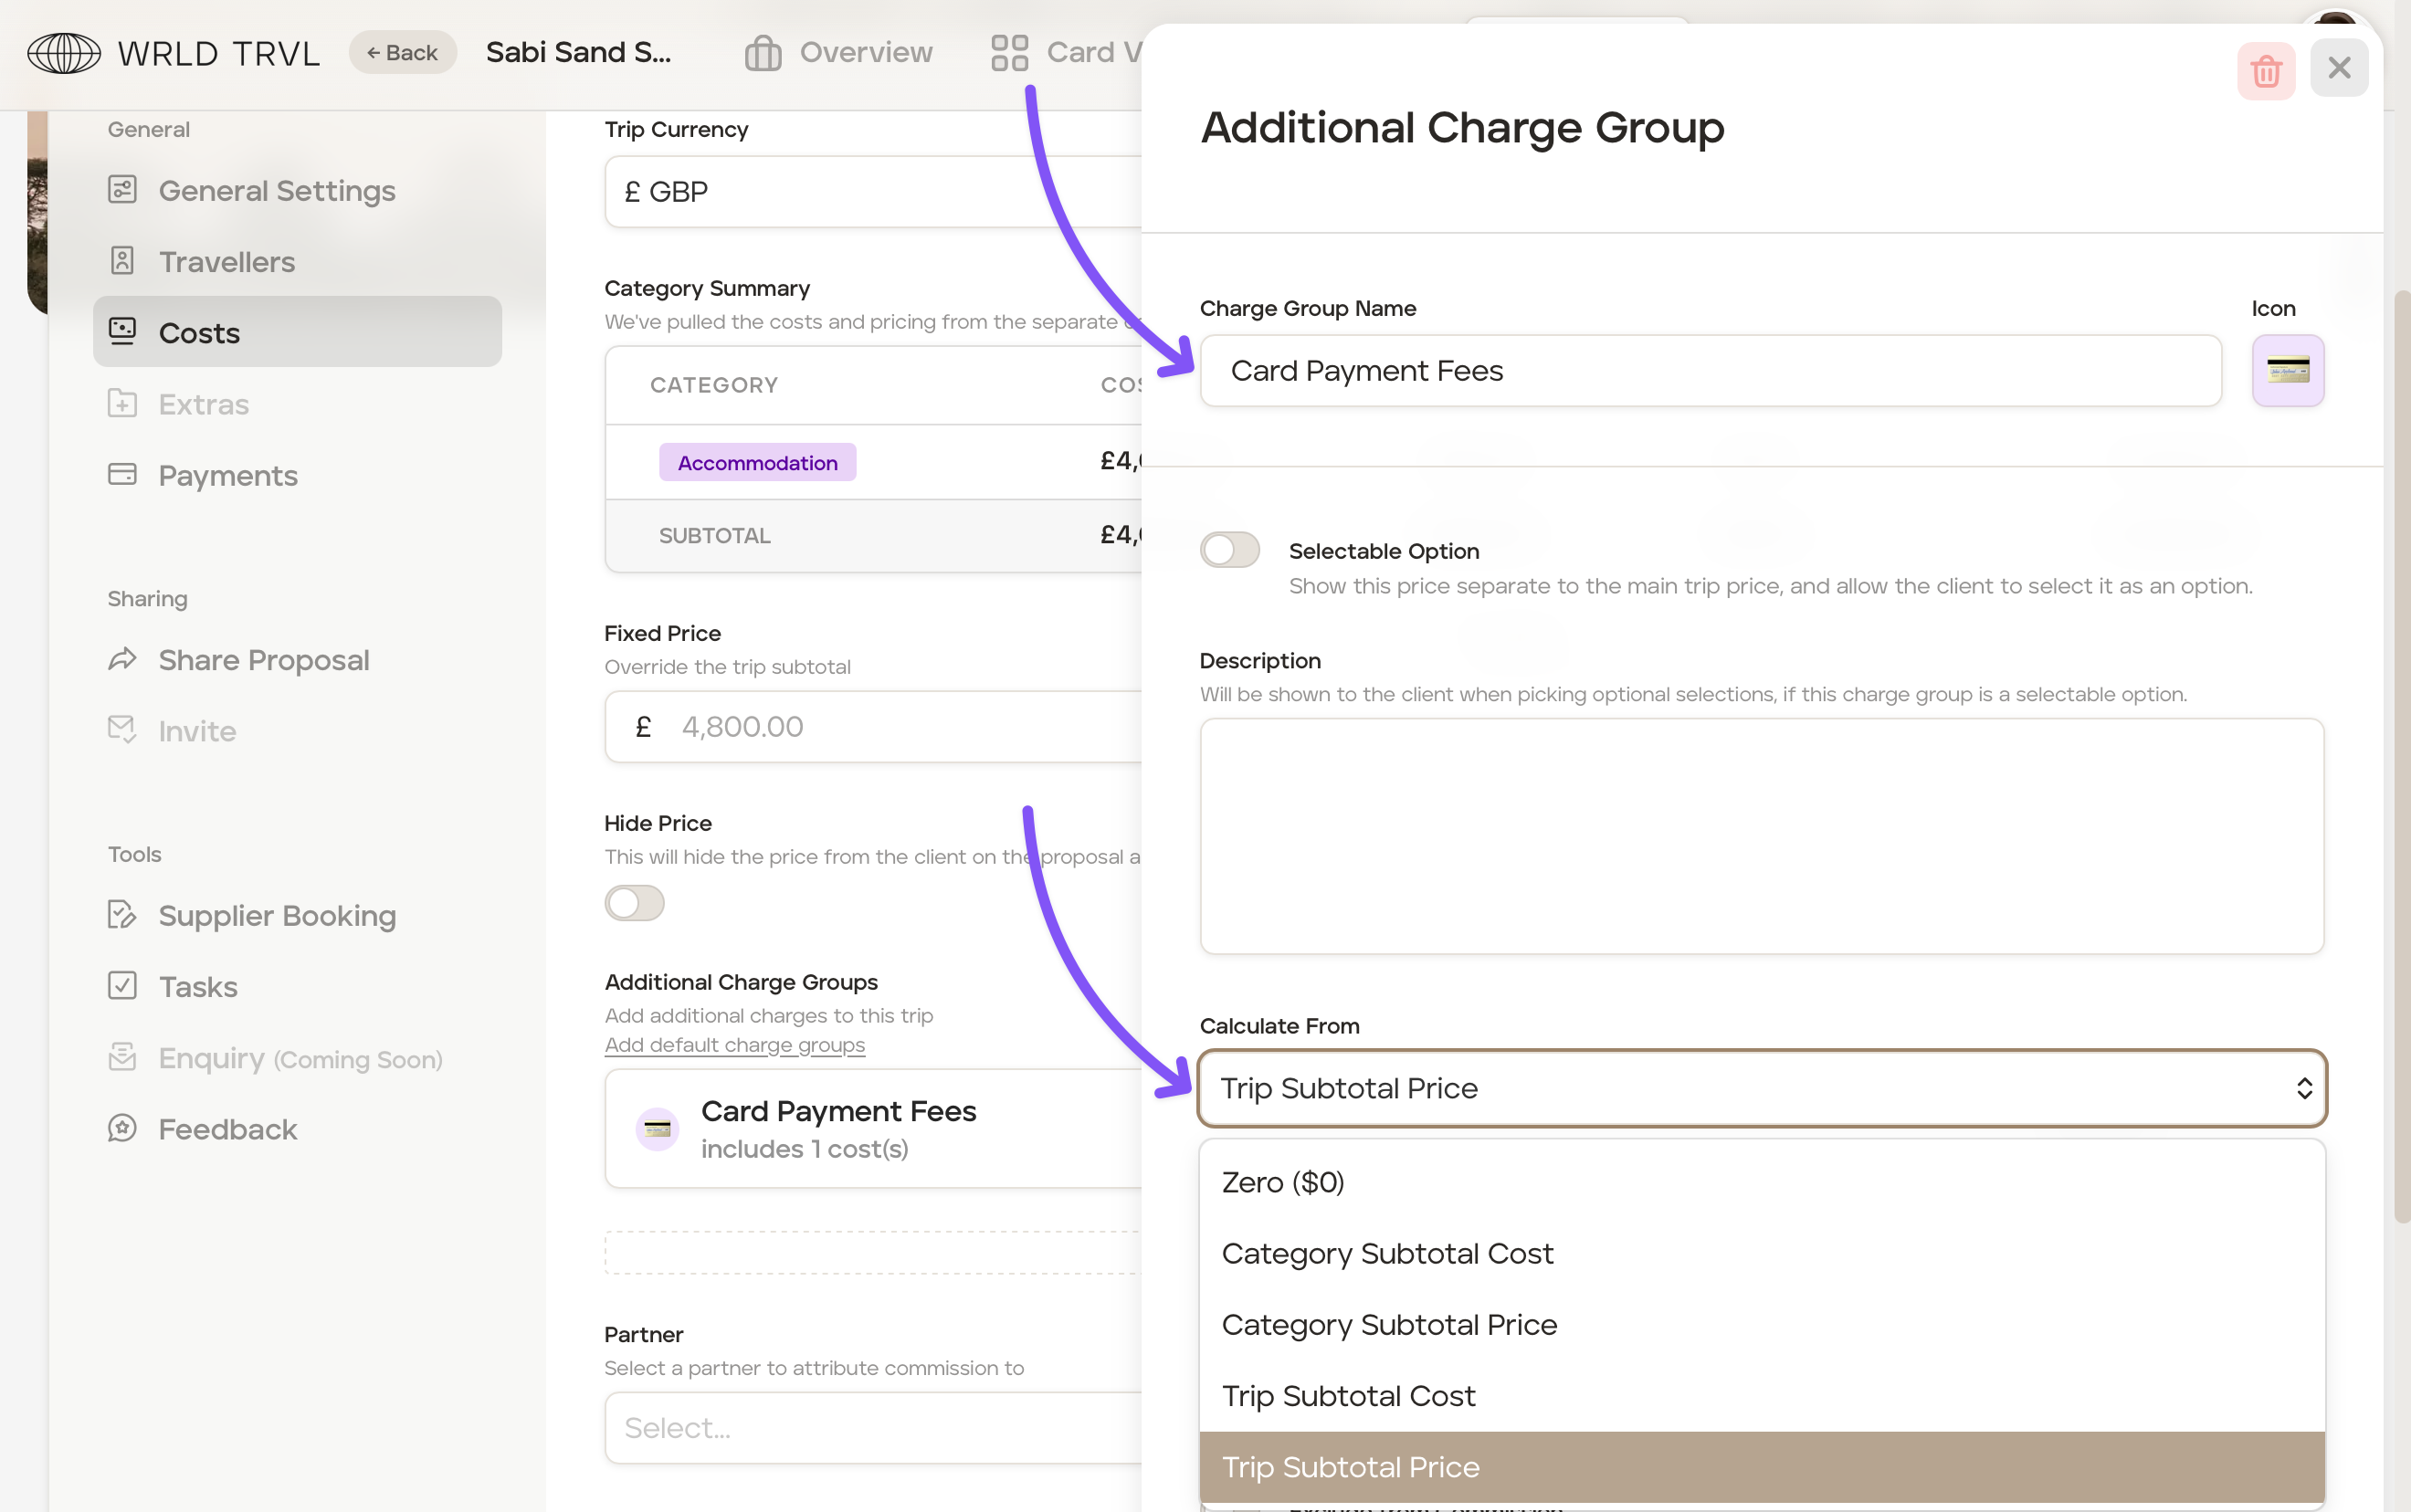Enable the Selectable Option toggle

point(1229,550)
